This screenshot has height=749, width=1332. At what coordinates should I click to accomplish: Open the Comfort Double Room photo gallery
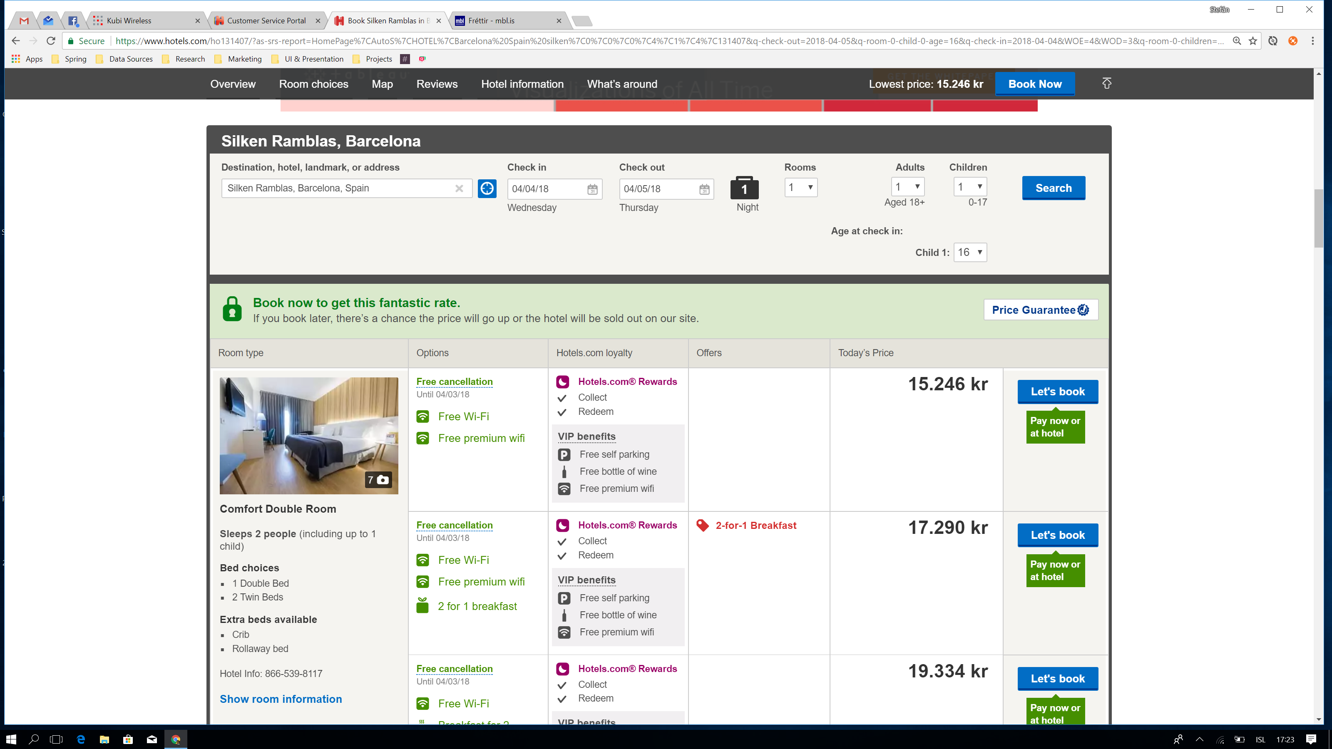pos(309,435)
